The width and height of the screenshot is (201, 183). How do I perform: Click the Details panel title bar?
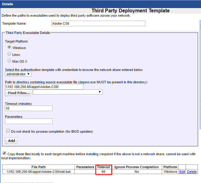pyautogui.click(x=100, y=4)
